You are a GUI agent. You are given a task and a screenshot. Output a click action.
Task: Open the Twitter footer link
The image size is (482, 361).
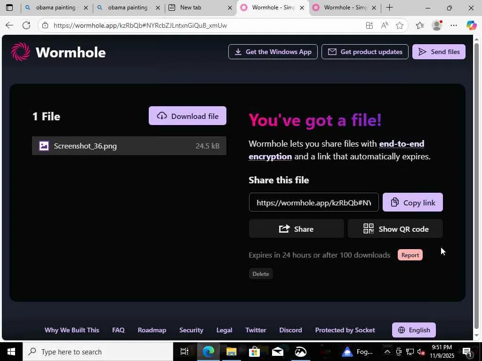click(256, 330)
